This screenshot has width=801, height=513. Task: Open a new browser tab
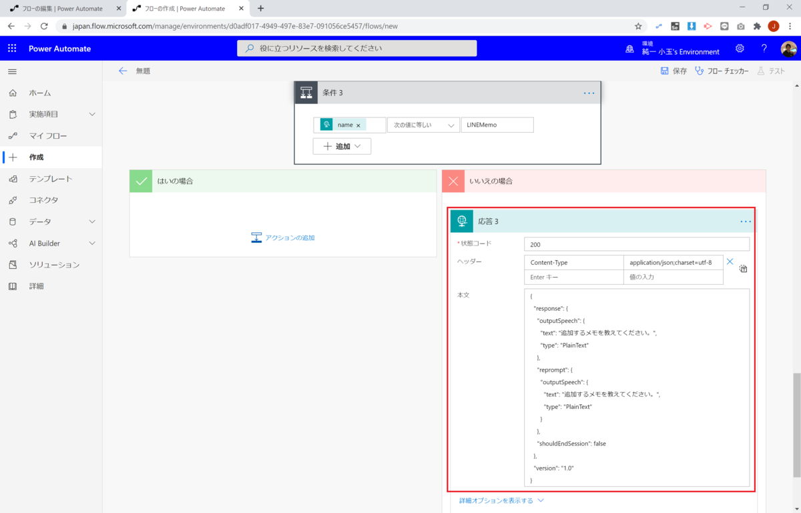[260, 8]
